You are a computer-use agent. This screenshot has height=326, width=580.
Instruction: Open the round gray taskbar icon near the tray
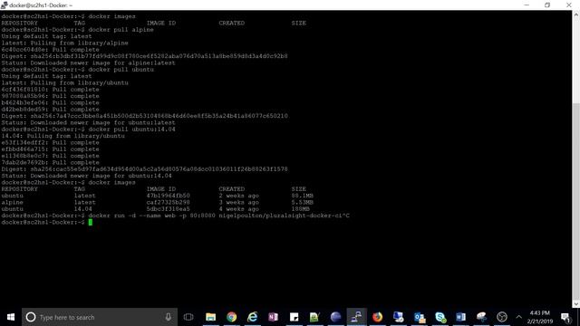pyautogui.click(x=502, y=317)
